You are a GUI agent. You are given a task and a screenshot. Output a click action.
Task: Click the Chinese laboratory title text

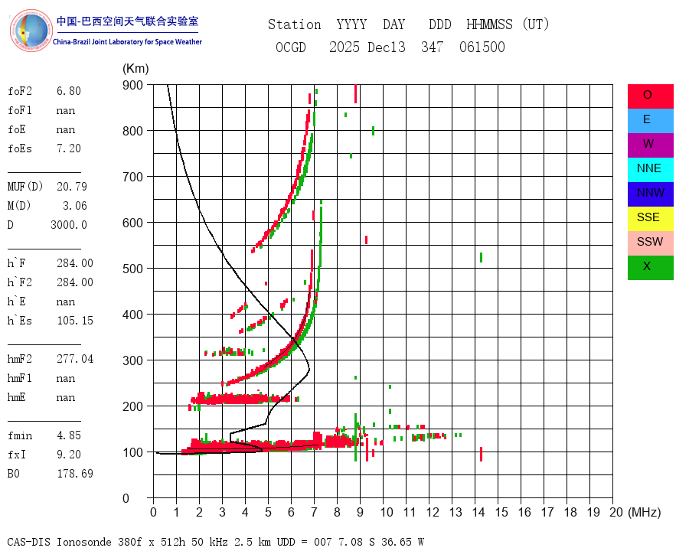point(127,21)
